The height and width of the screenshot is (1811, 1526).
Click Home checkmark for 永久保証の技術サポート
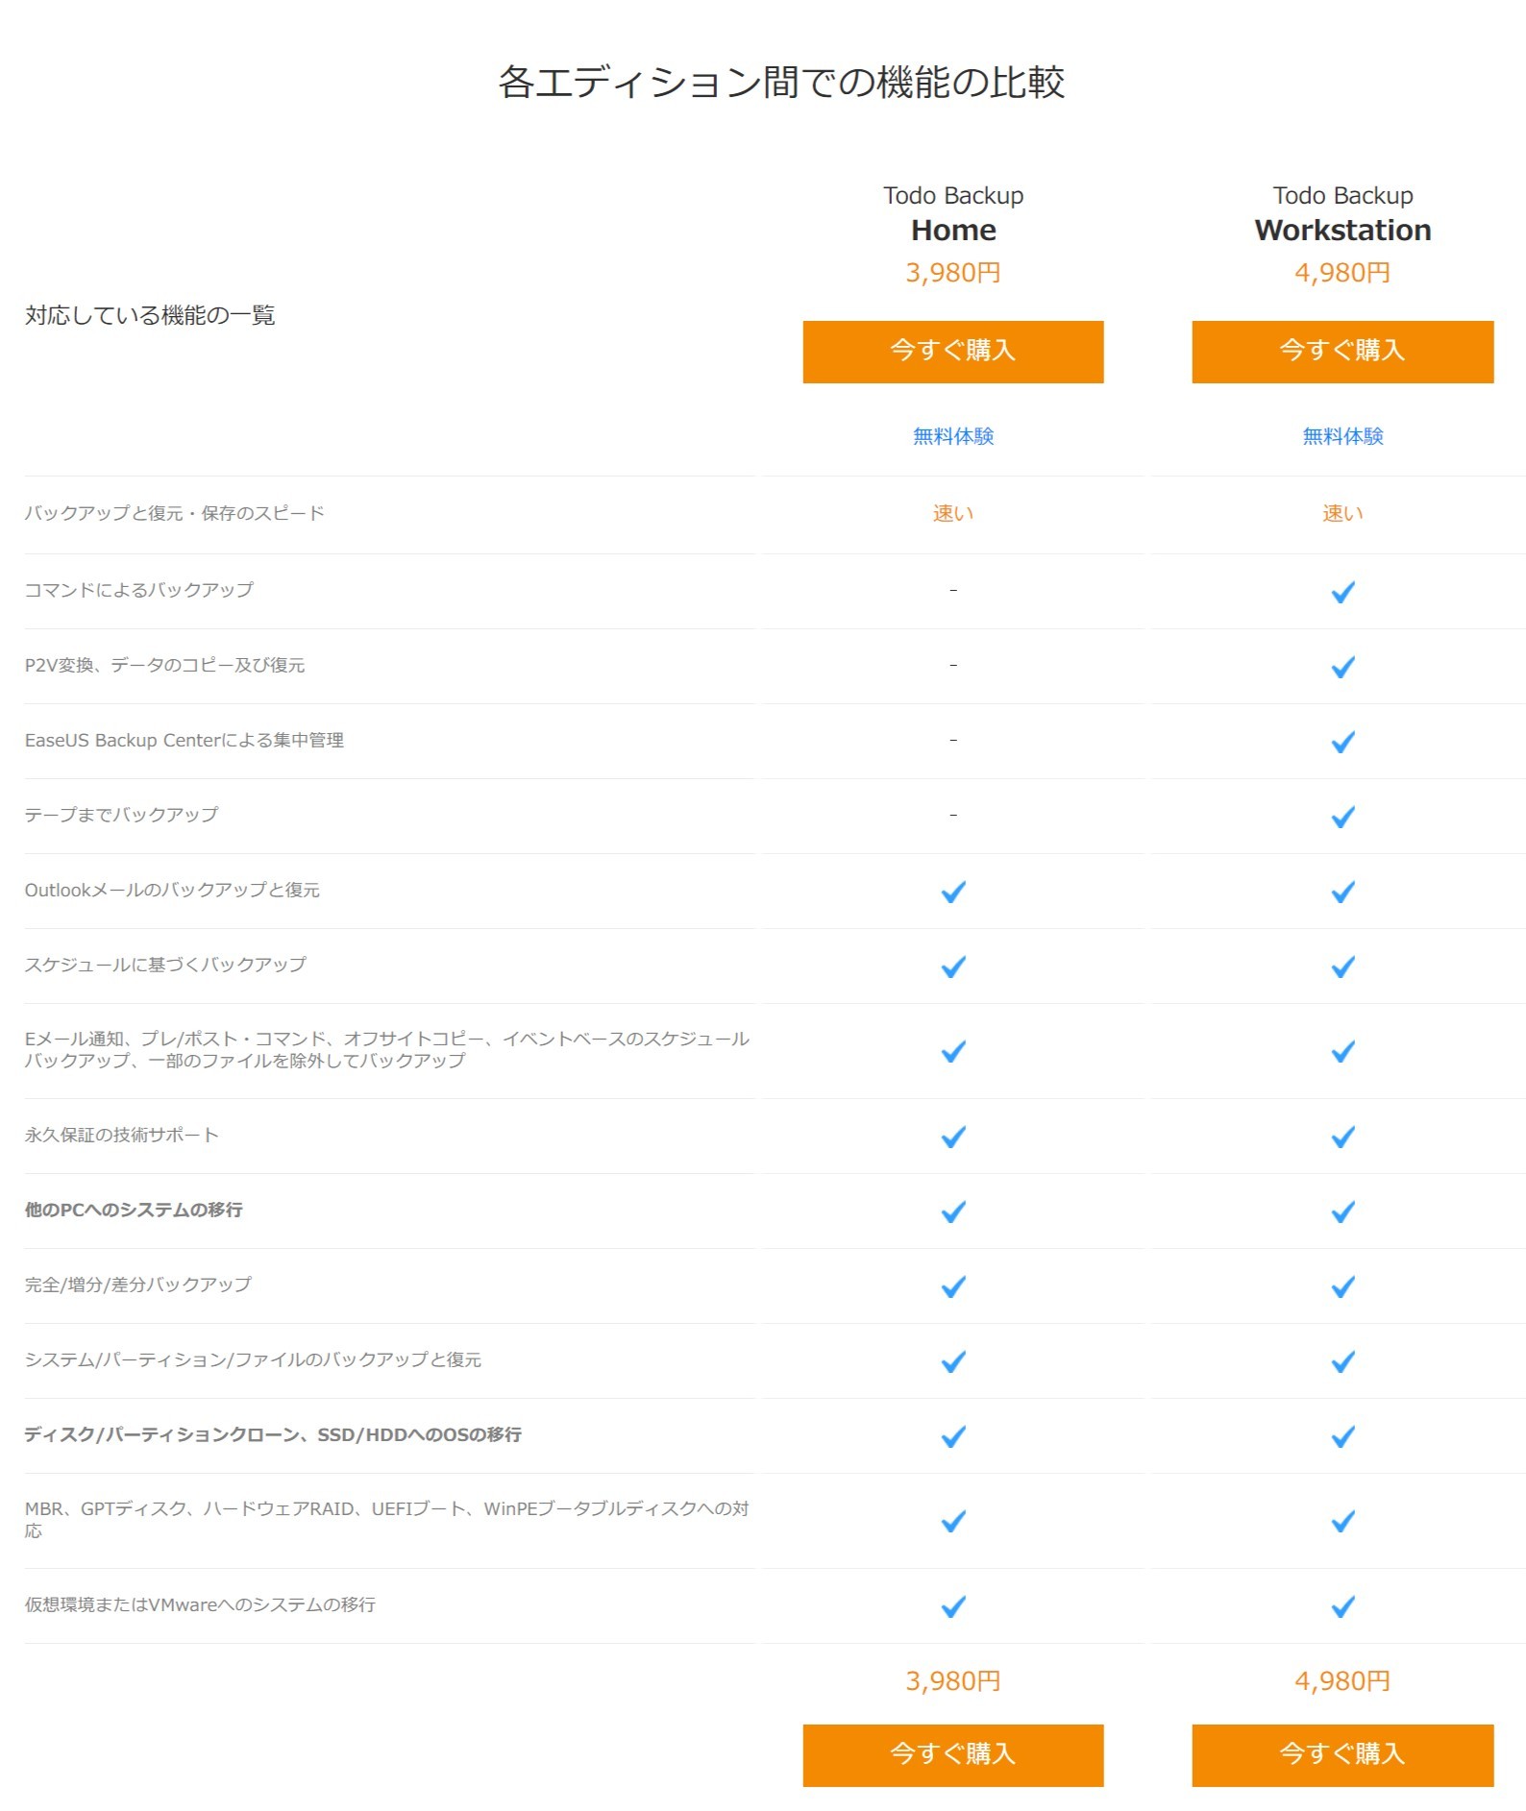952,1137
